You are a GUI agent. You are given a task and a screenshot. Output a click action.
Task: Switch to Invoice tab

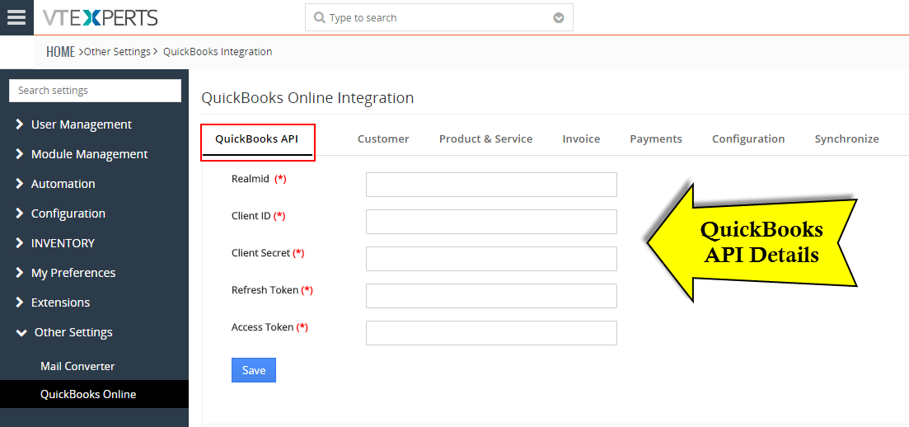tap(581, 139)
